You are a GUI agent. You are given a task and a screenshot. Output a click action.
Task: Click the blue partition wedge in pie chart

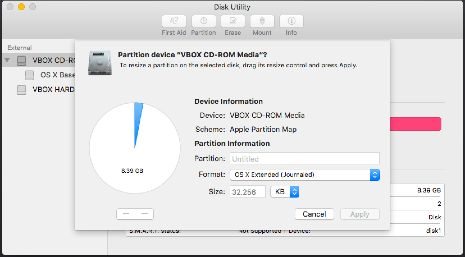(x=138, y=121)
